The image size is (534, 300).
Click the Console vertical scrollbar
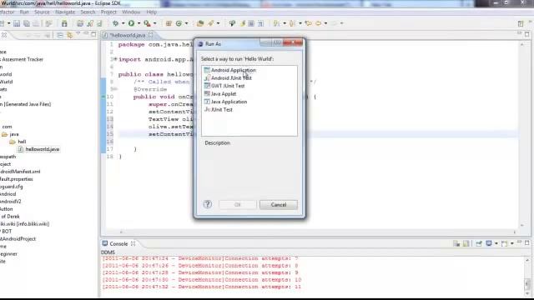(x=527, y=276)
